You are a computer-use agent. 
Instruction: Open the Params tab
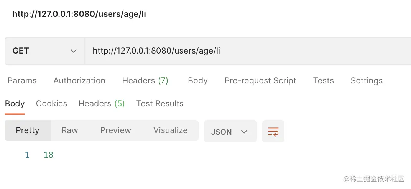[x=22, y=81]
